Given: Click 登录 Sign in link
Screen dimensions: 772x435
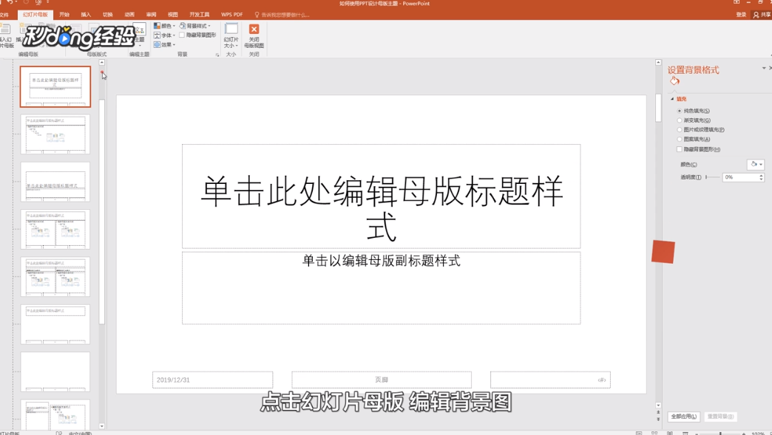Looking at the screenshot, I should pyautogui.click(x=741, y=15).
